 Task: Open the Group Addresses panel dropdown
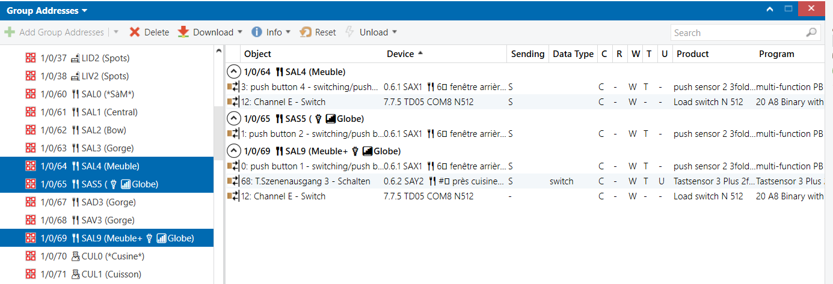click(84, 11)
